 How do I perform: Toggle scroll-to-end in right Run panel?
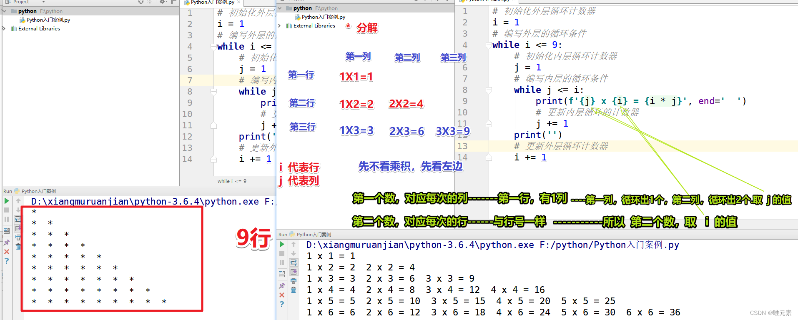click(294, 272)
